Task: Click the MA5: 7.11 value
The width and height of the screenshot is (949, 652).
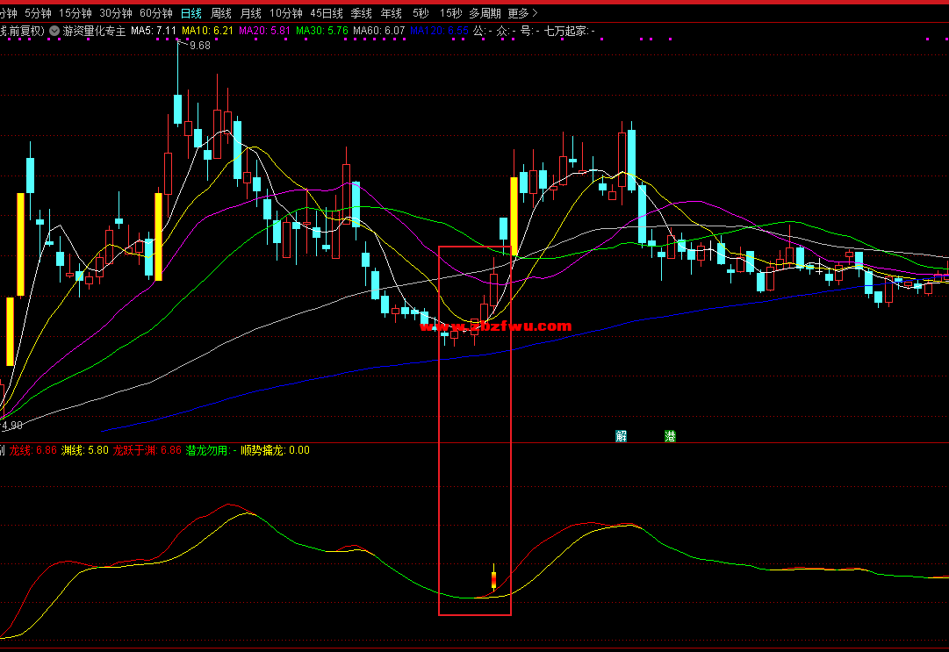Action: coord(154,31)
